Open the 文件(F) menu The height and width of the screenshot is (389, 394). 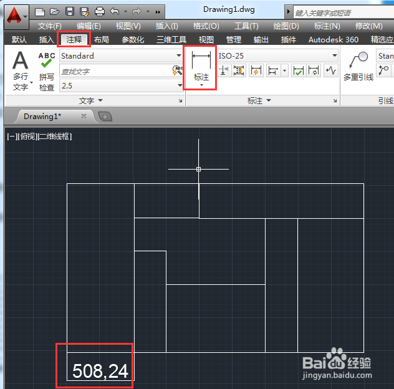49,26
